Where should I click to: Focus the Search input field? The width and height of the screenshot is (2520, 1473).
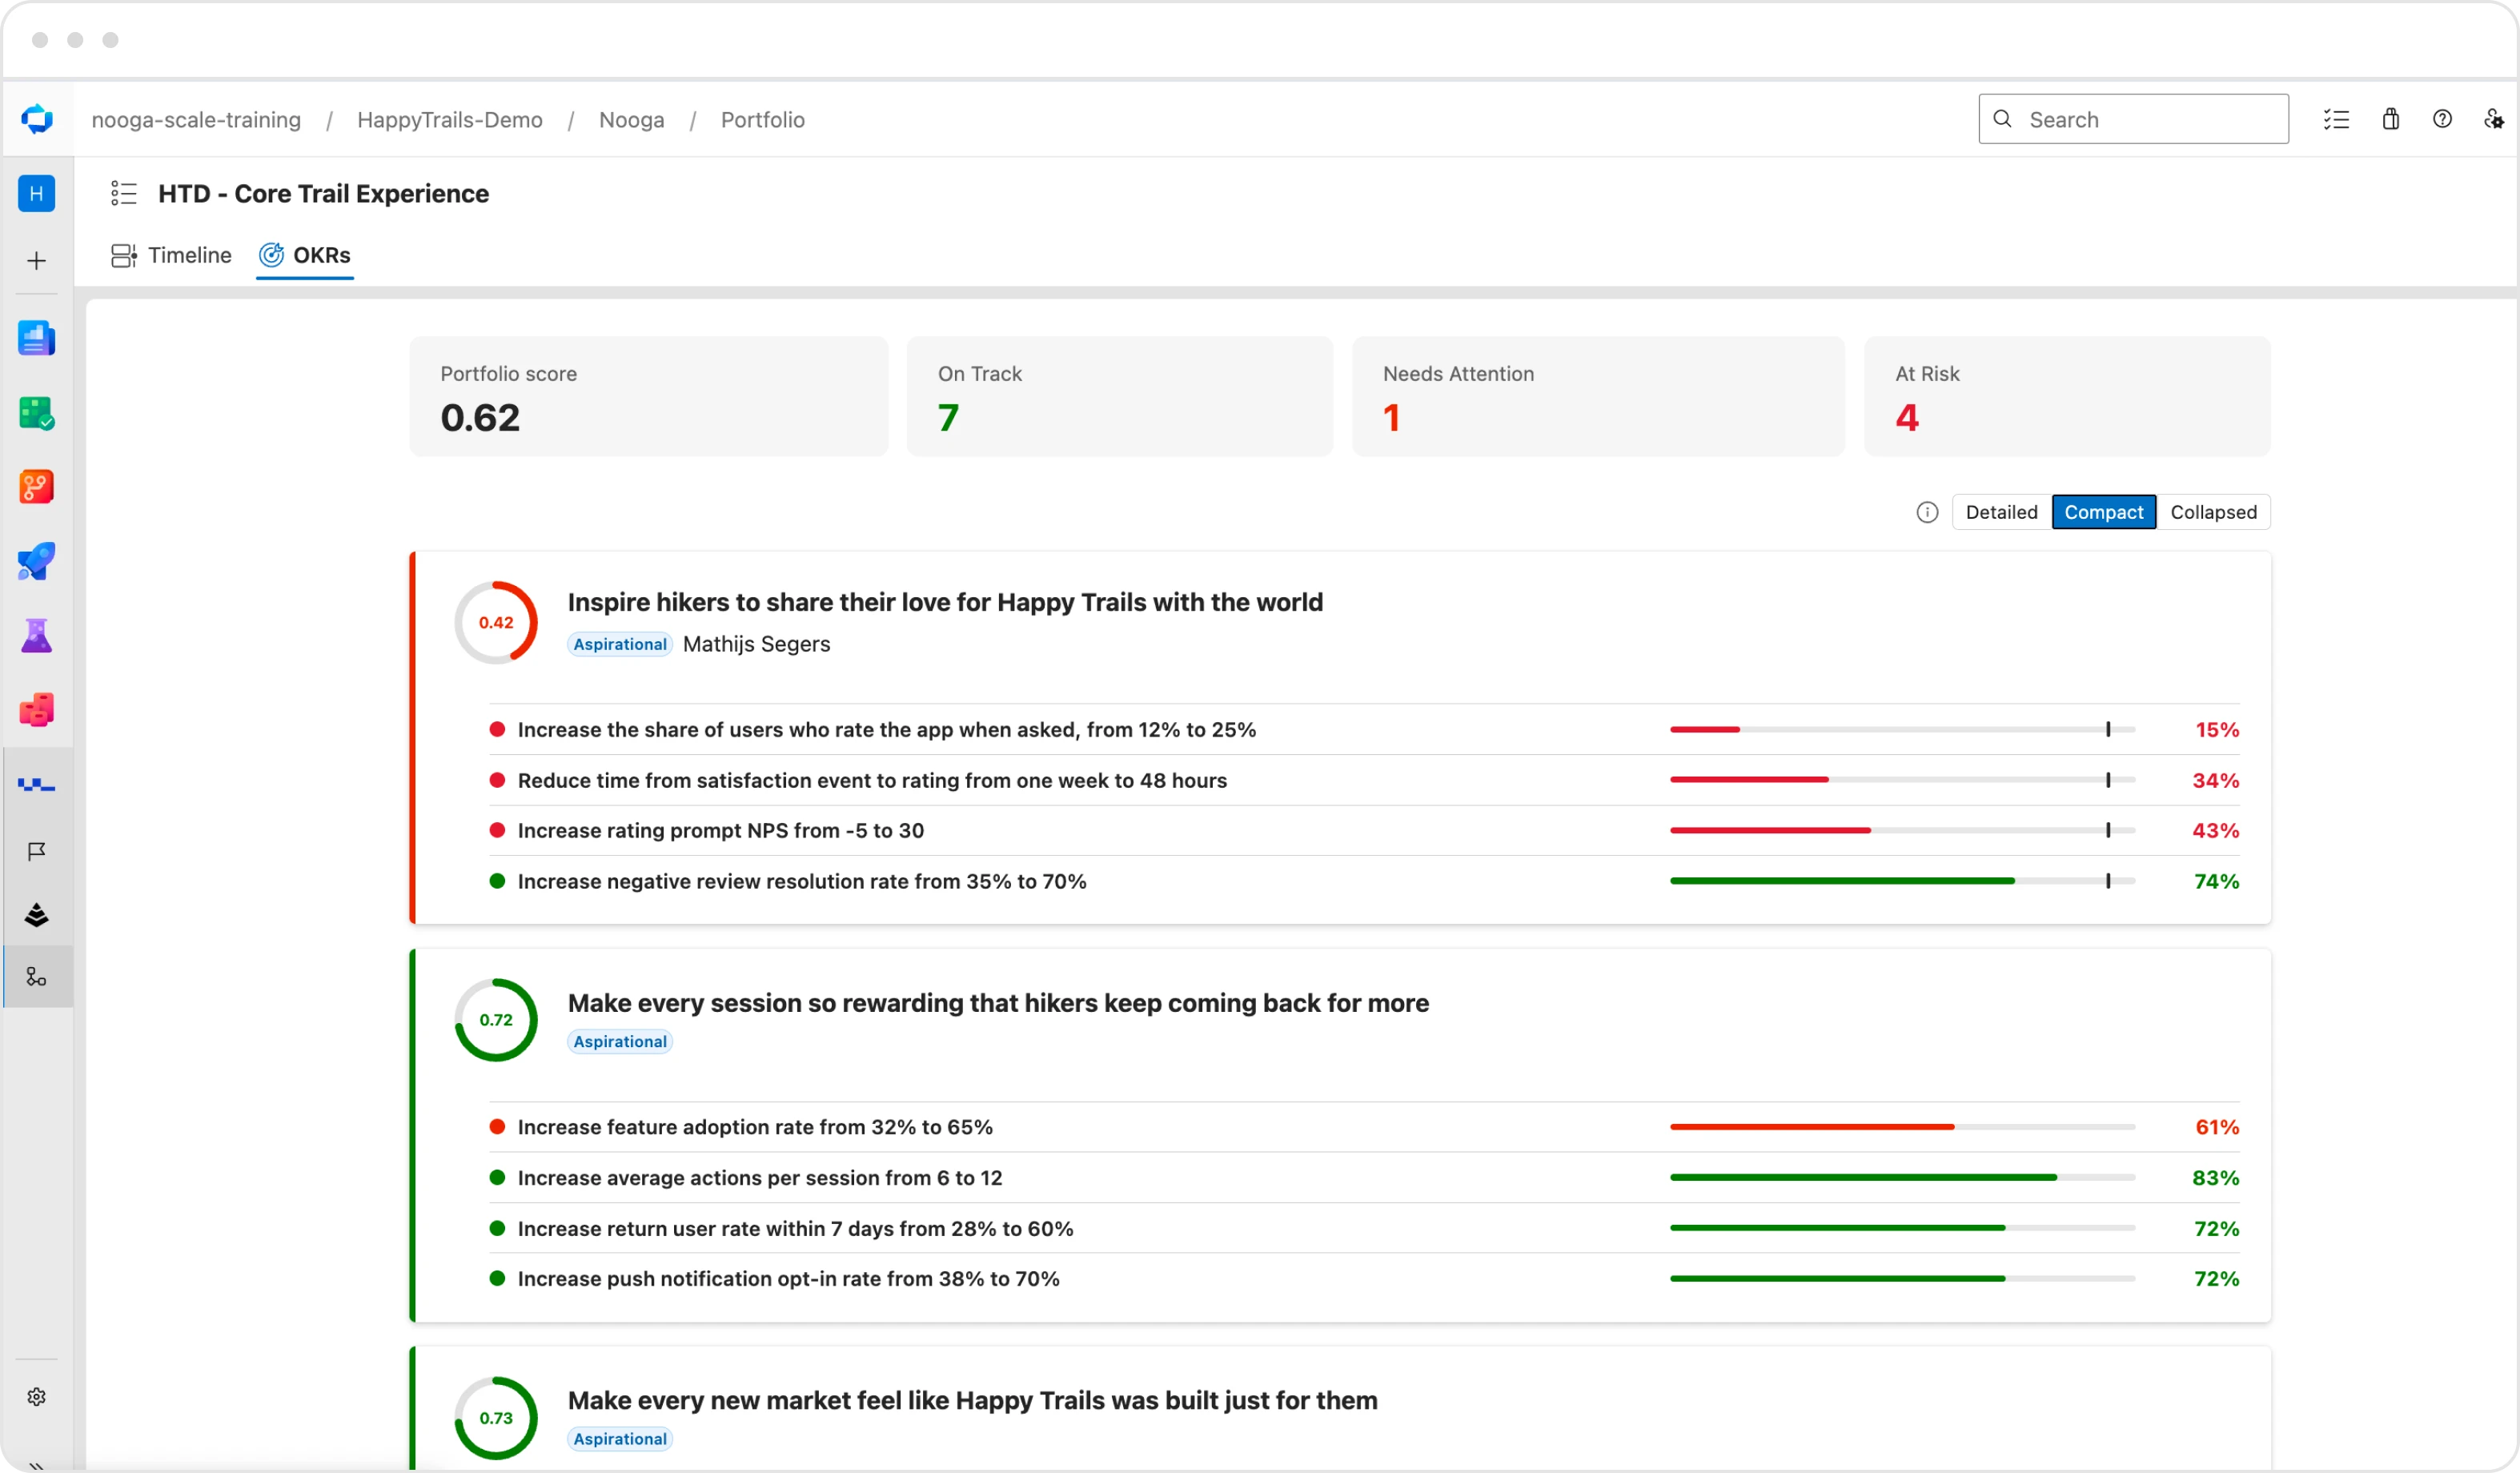2133,119
